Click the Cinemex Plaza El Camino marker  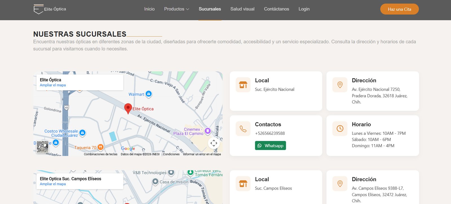(208, 131)
